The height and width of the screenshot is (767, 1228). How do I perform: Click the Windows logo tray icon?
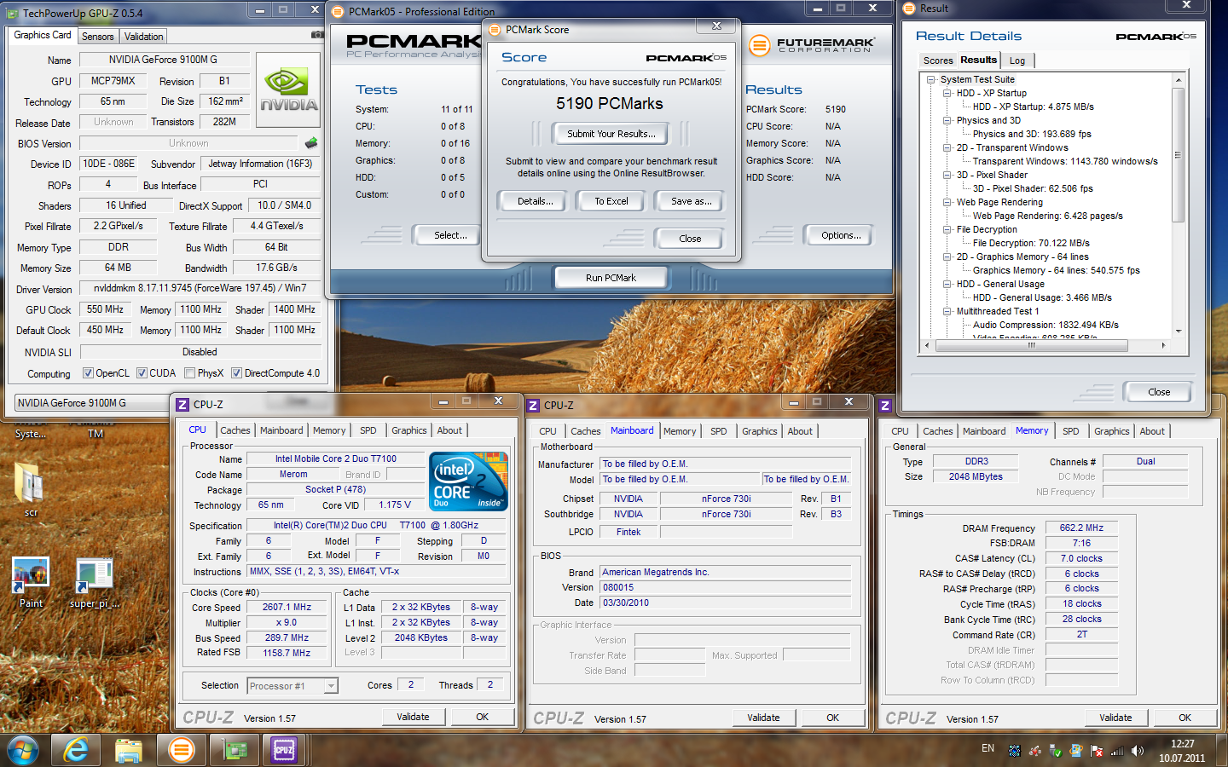coord(1076,751)
